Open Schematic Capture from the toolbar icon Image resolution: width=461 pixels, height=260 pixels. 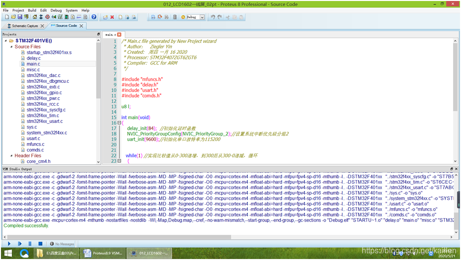[41, 17]
